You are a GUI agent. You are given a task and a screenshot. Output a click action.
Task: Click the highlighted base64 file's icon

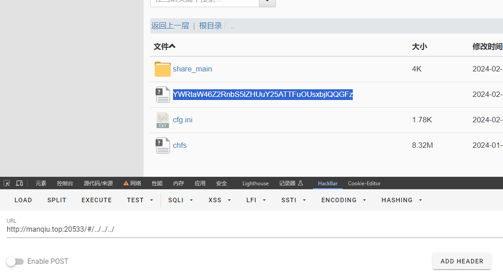(x=163, y=95)
